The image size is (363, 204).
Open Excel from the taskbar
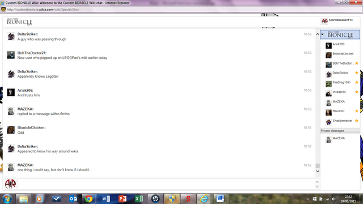tap(139, 199)
